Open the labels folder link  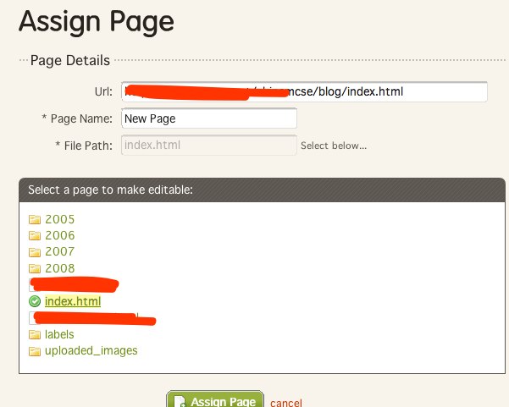coord(59,334)
